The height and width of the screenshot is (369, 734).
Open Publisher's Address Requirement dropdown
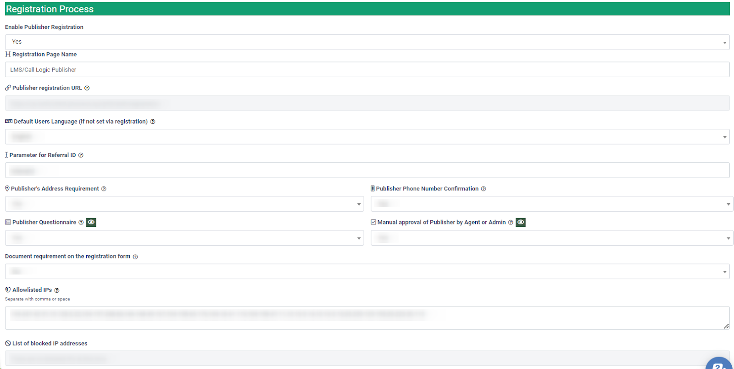pyautogui.click(x=184, y=204)
